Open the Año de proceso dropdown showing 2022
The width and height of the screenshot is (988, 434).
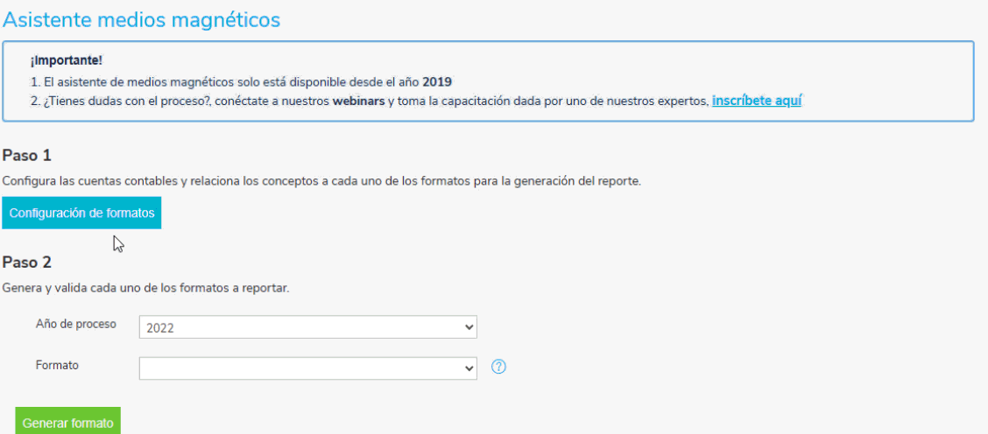307,327
